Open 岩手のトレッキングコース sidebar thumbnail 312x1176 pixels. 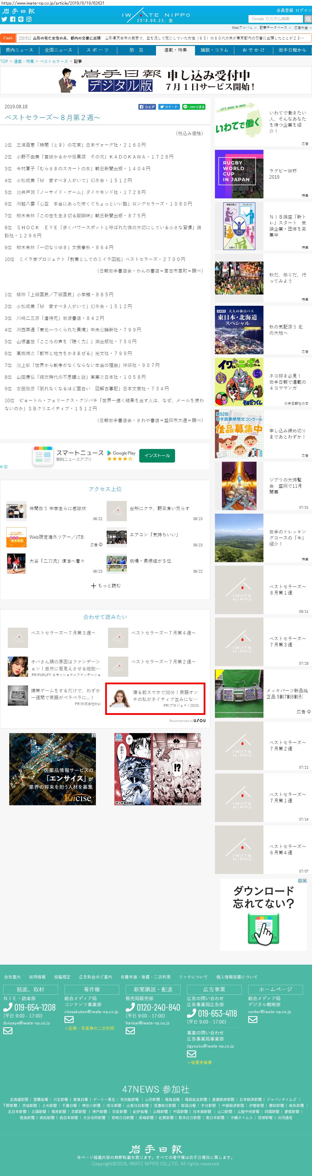click(x=239, y=538)
